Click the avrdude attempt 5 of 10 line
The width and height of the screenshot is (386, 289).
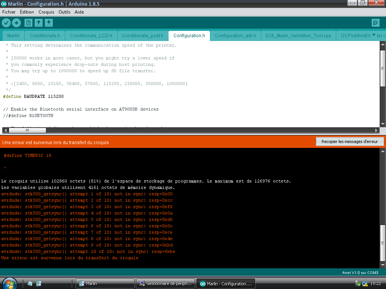pos(87,219)
